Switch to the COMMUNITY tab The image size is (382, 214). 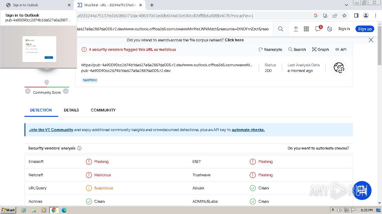point(103,110)
